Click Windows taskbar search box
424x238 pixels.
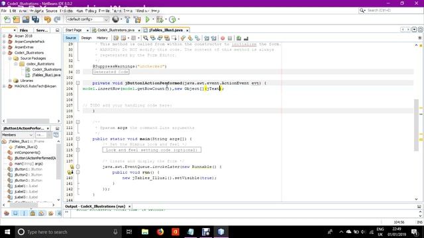pyautogui.click(x=68, y=232)
